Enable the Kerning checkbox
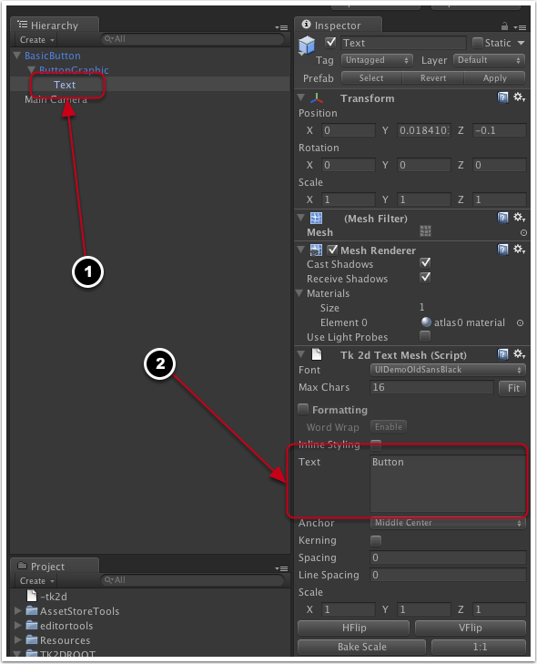The height and width of the screenshot is (664, 537). (375, 541)
